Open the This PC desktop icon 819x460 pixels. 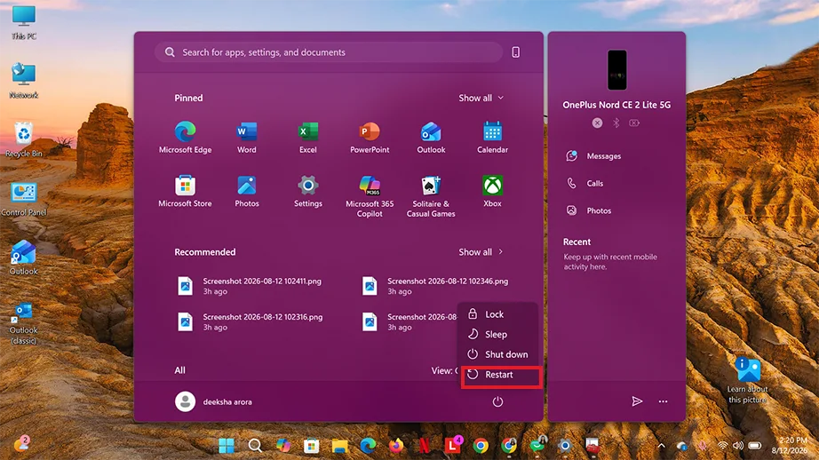coord(23,22)
